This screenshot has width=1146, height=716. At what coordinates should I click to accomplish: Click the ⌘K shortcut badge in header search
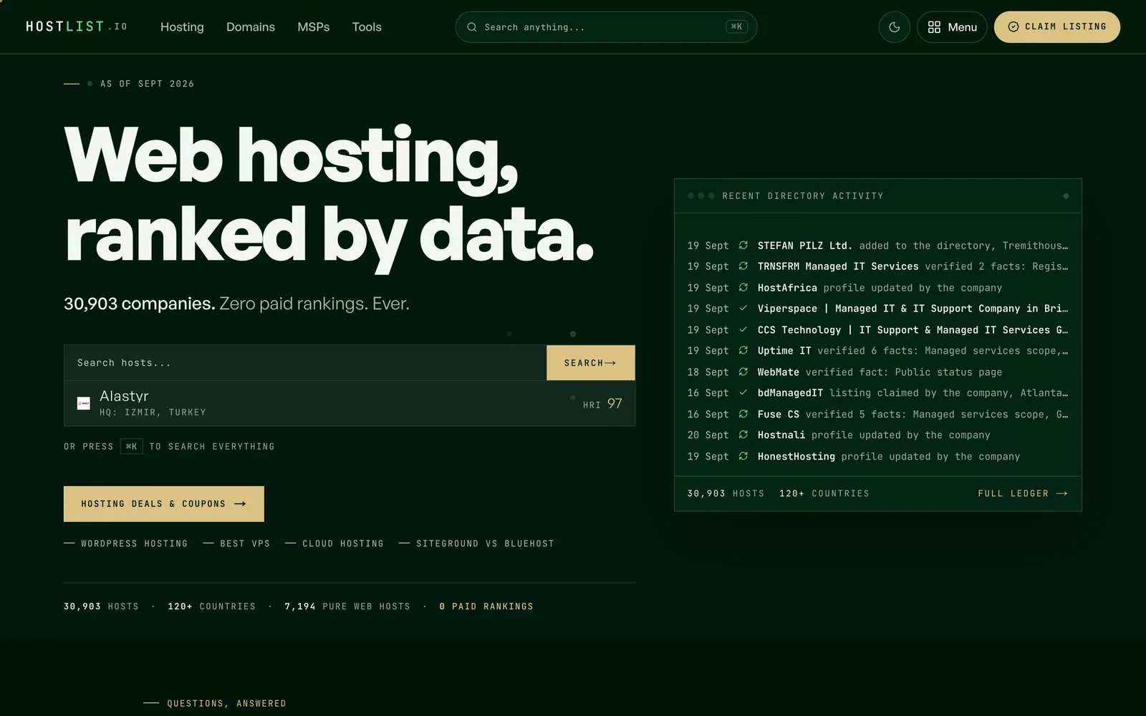pos(736,26)
